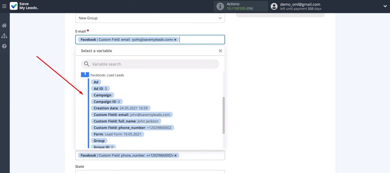Select the Ad variable
The image size is (390, 173).
pyautogui.click(x=96, y=82)
